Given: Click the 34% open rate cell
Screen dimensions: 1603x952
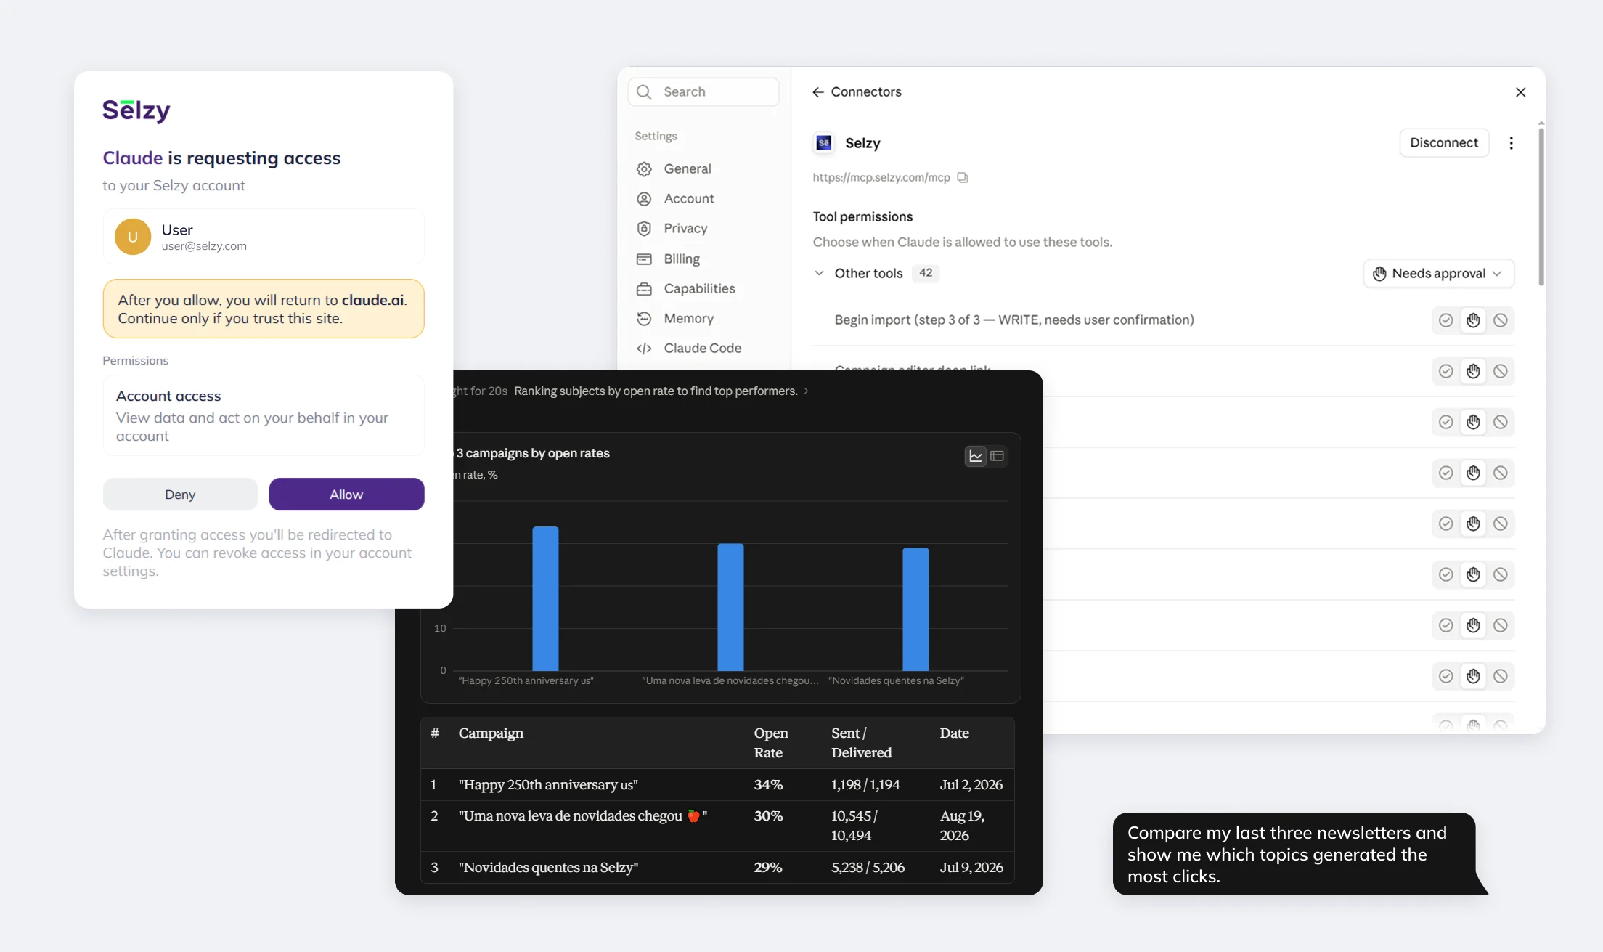Looking at the screenshot, I should [768, 785].
